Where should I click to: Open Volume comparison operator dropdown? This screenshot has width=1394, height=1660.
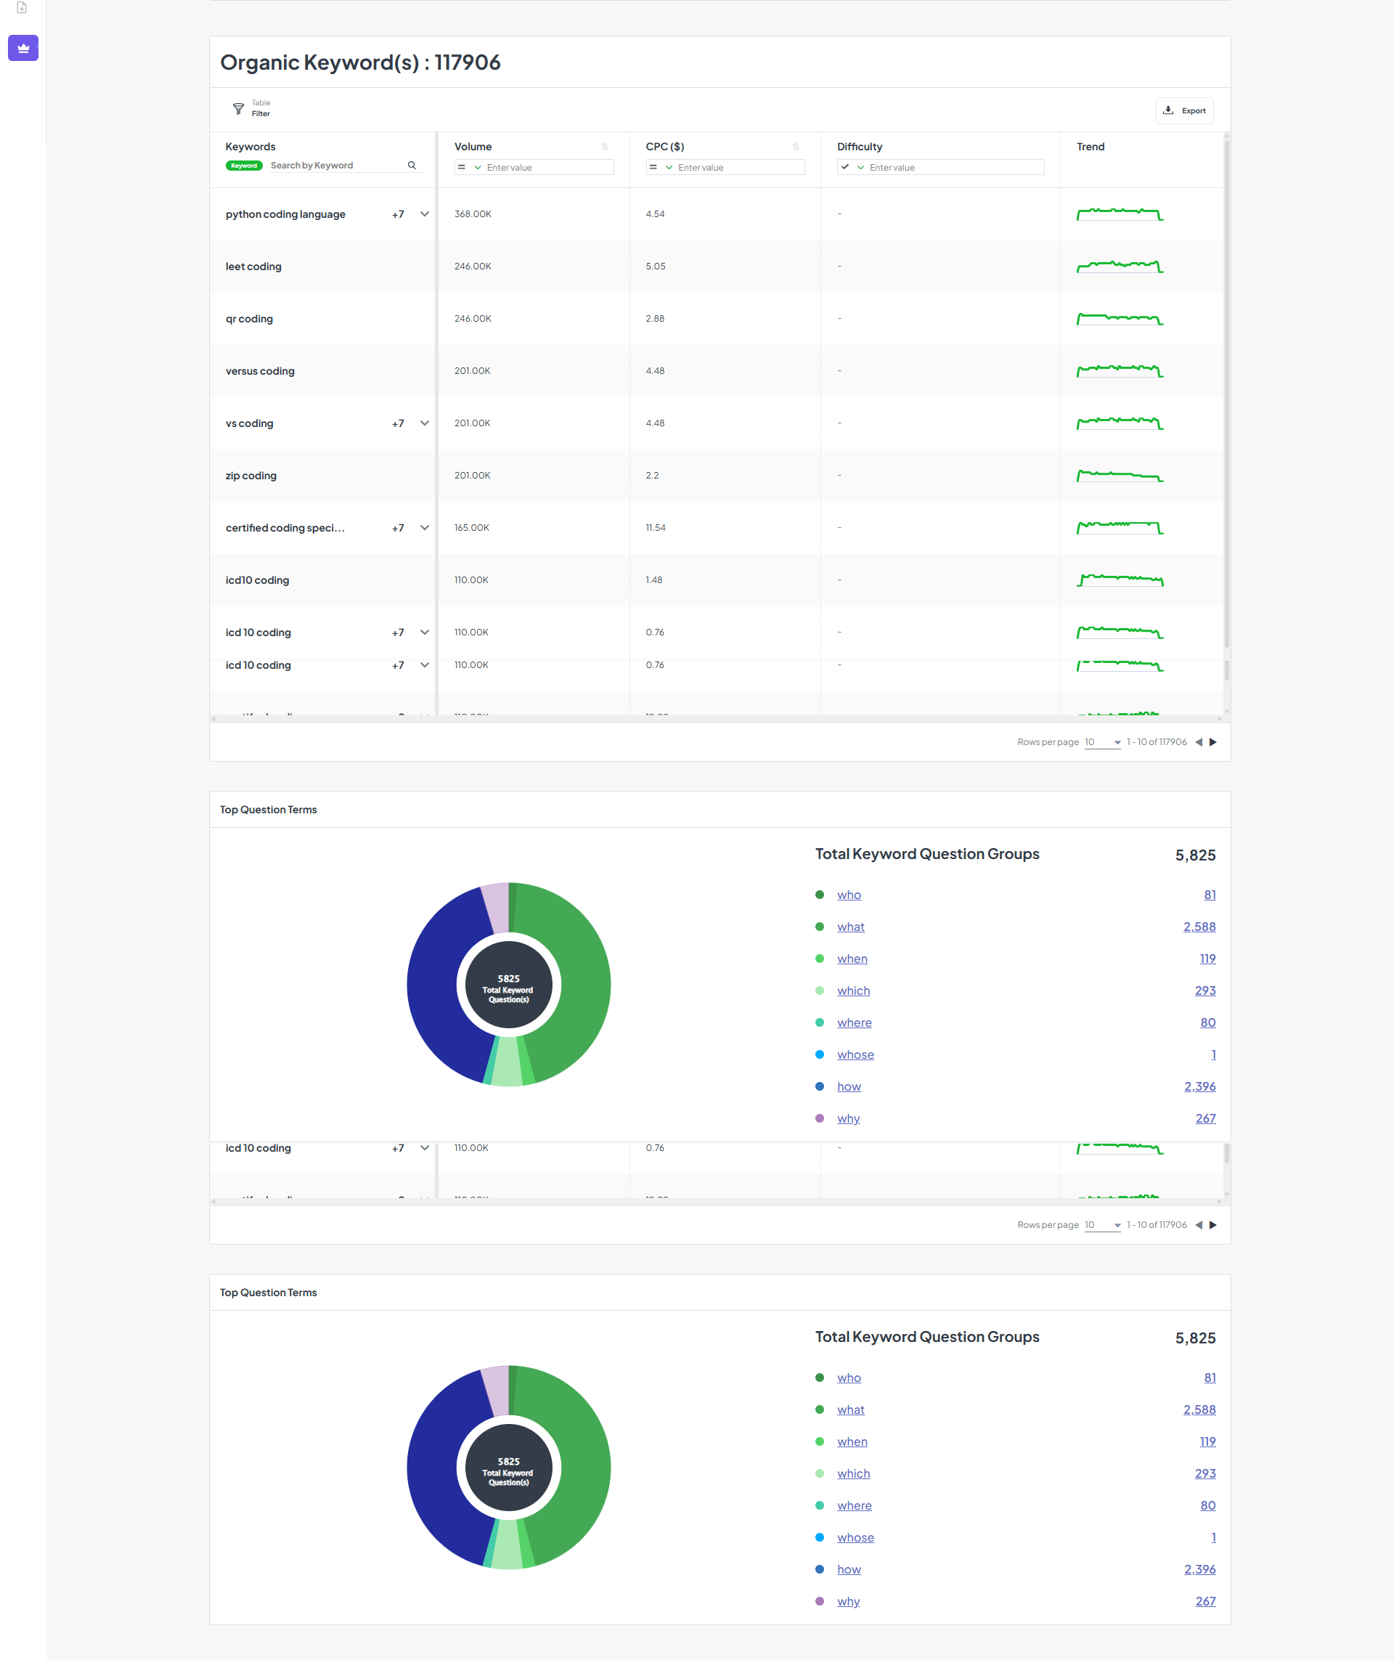(x=470, y=168)
